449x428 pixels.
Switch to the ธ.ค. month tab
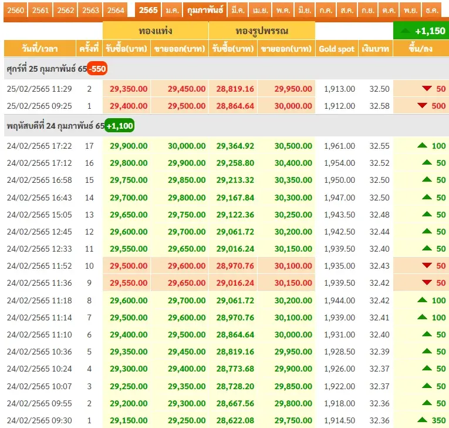(432, 11)
